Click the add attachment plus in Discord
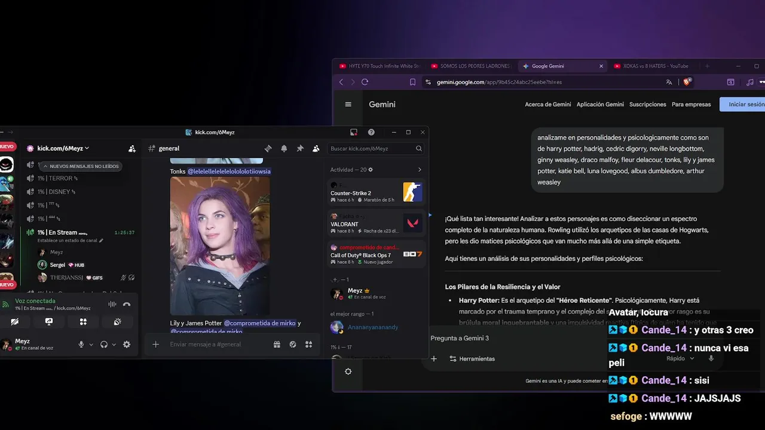765x430 pixels. pos(155,344)
